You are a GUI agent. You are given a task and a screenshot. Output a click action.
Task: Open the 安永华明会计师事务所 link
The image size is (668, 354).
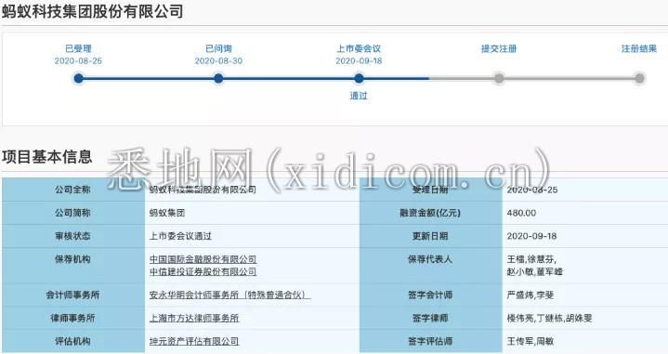pyautogui.click(x=229, y=295)
